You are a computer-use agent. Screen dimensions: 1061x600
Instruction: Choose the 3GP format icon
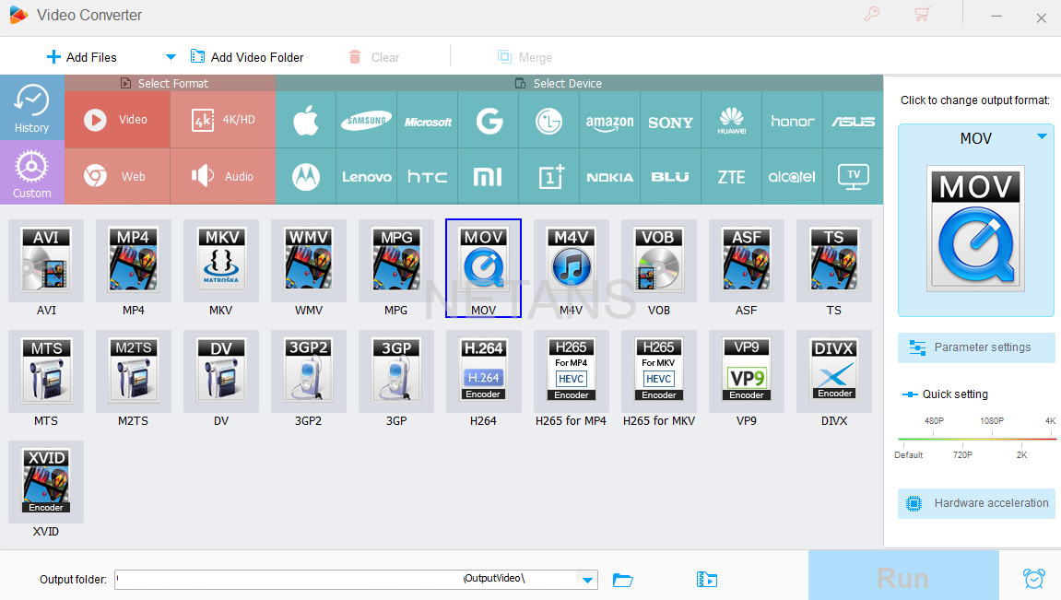396,371
